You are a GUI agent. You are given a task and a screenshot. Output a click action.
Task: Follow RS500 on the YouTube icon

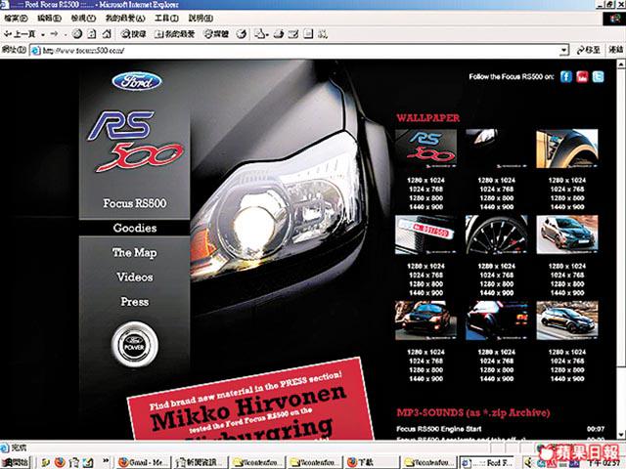pos(582,76)
